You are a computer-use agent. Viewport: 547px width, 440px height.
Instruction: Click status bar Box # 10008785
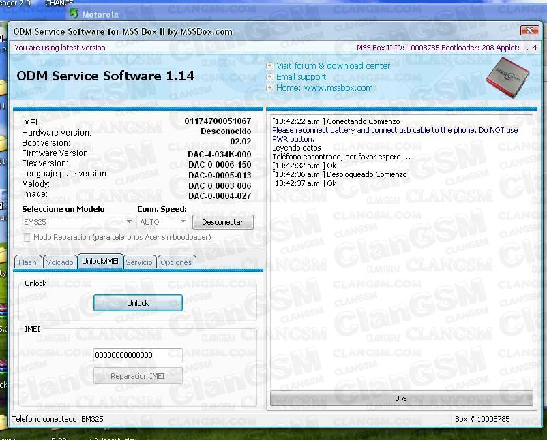click(482, 419)
